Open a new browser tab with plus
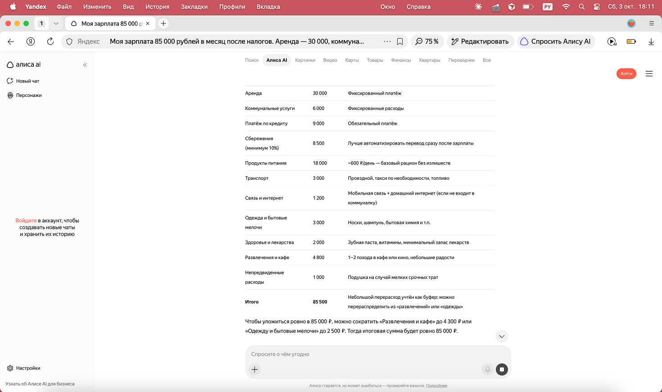Image resolution: width=662 pixels, height=392 pixels. click(x=163, y=23)
